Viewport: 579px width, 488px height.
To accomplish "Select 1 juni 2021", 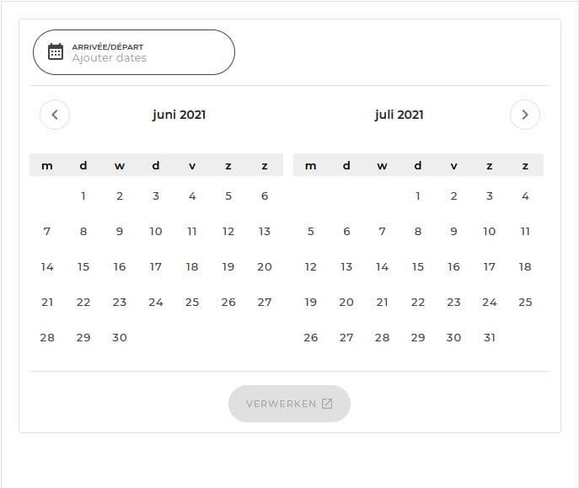I will tap(83, 196).
